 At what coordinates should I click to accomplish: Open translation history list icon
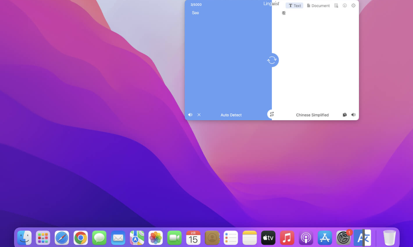(x=336, y=5)
